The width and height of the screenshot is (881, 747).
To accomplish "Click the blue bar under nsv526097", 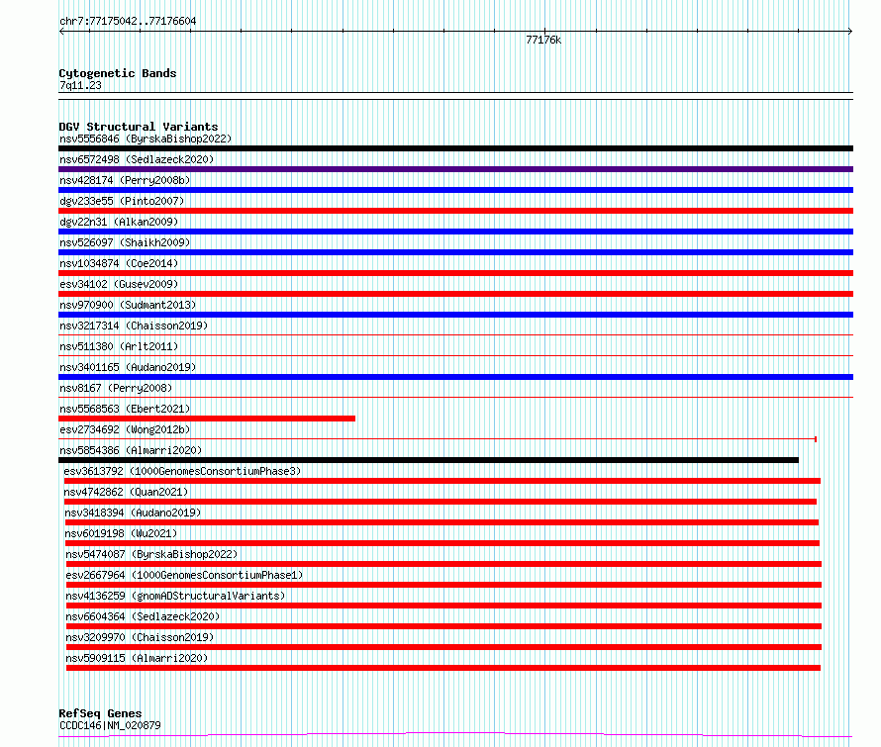I will [x=455, y=252].
